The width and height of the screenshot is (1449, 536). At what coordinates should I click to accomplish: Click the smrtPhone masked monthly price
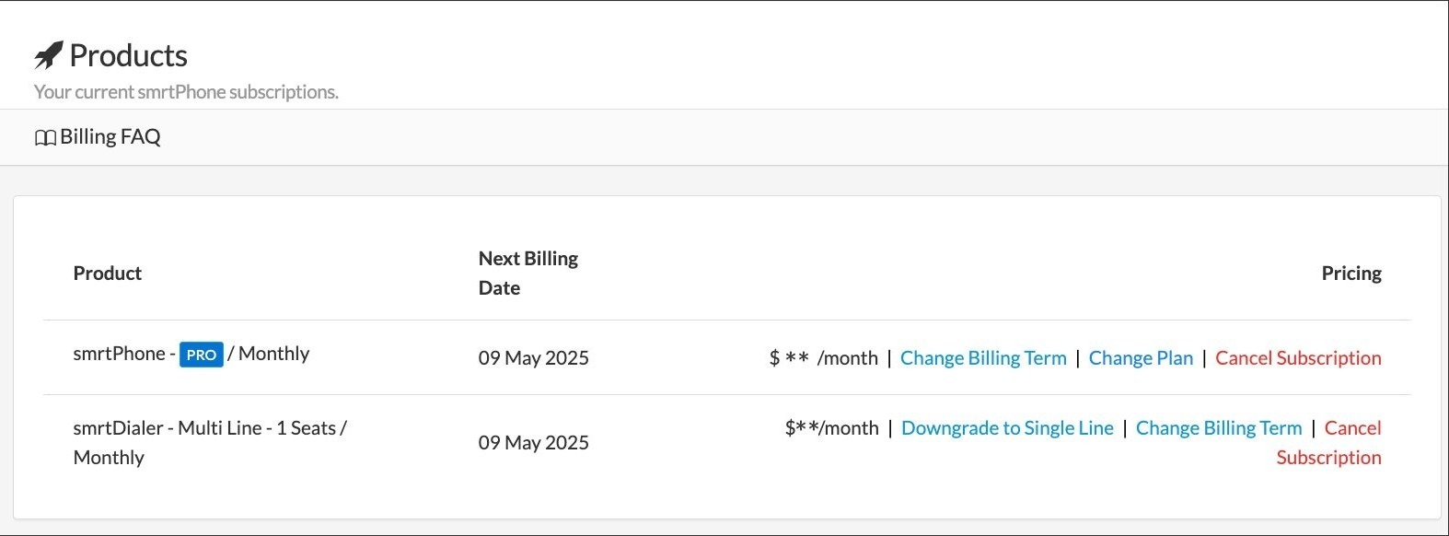point(823,358)
